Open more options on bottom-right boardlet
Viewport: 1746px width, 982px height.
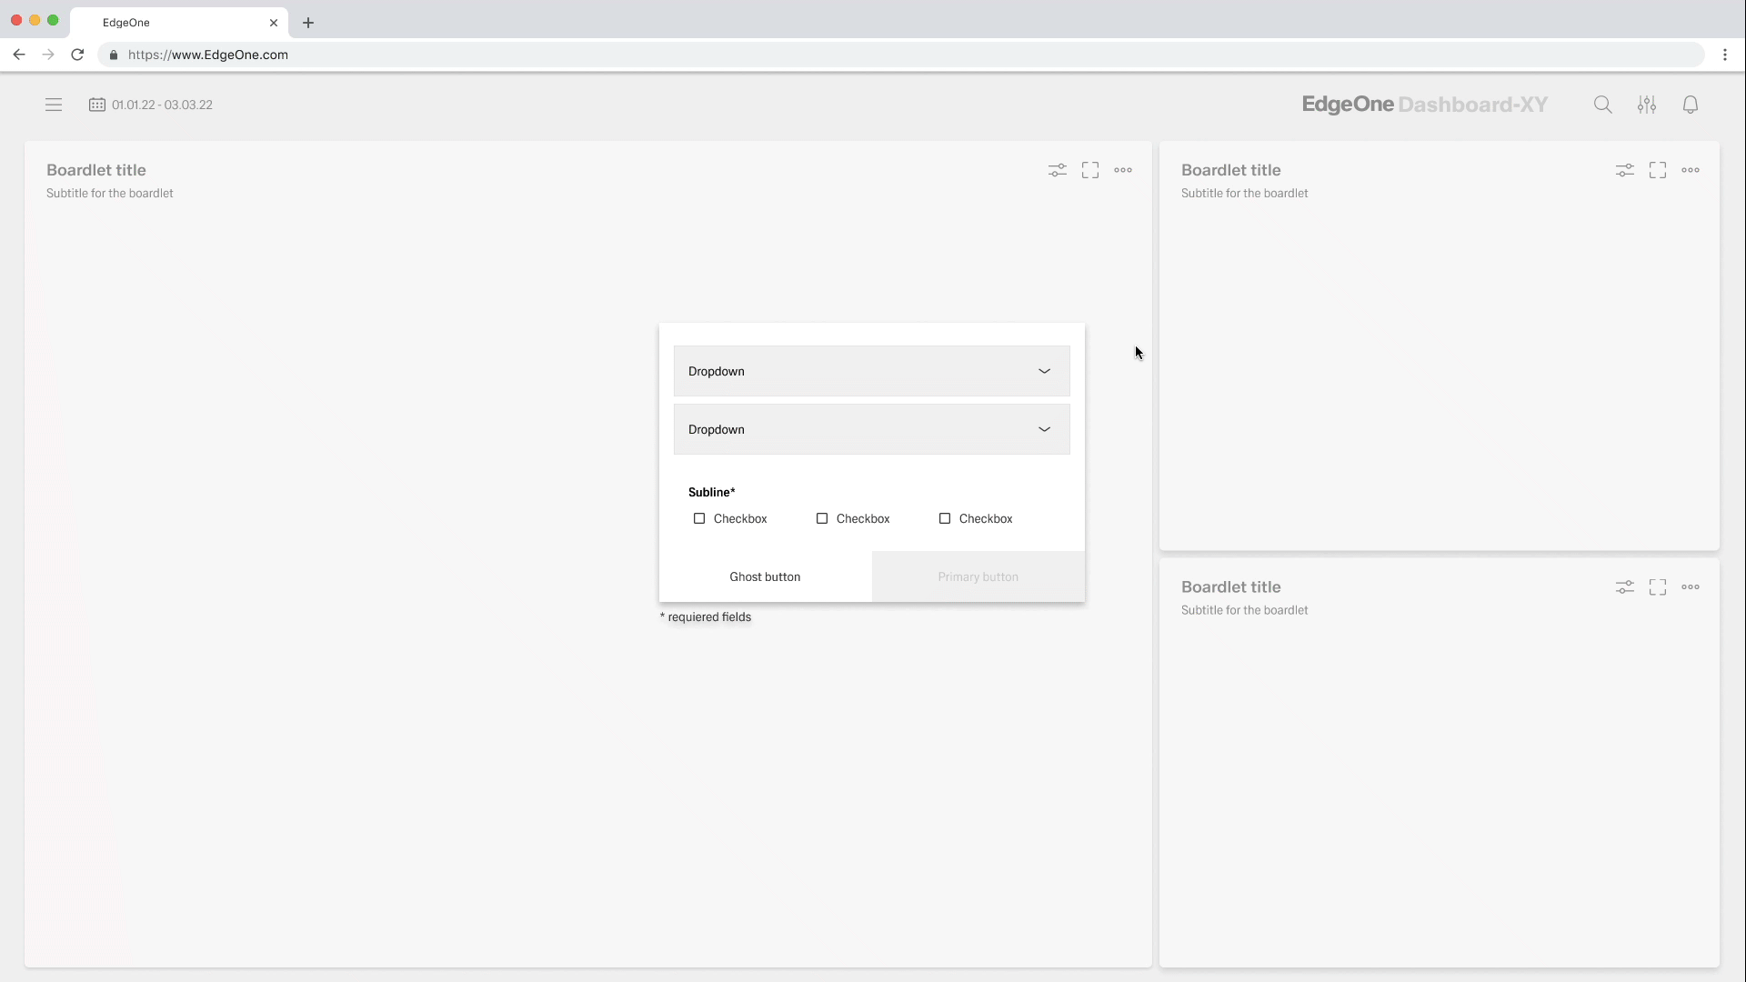(1690, 587)
